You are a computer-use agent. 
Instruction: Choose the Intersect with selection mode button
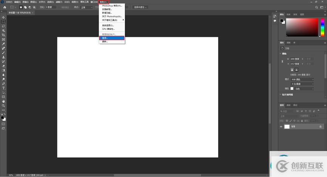pos(34,7)
